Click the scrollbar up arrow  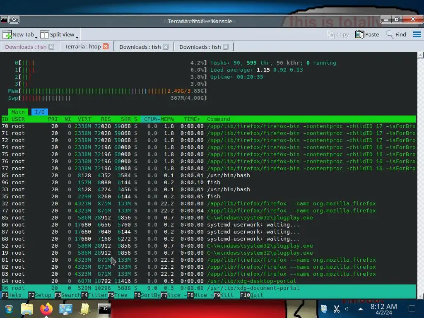tap(420, 55)
